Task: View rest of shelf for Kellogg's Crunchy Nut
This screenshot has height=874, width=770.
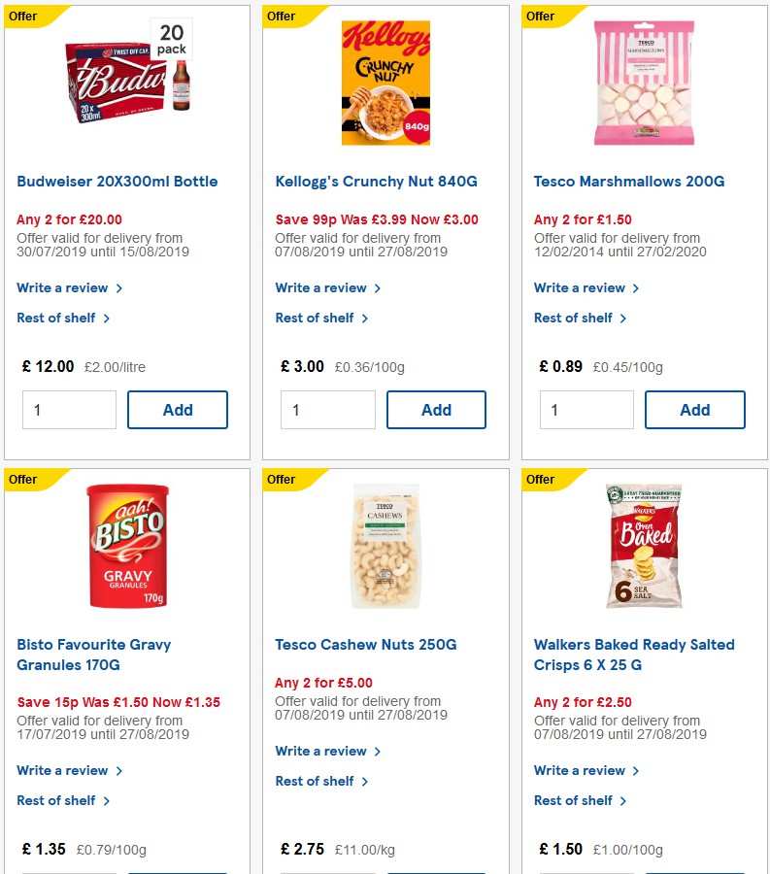Action: point(316,318)
